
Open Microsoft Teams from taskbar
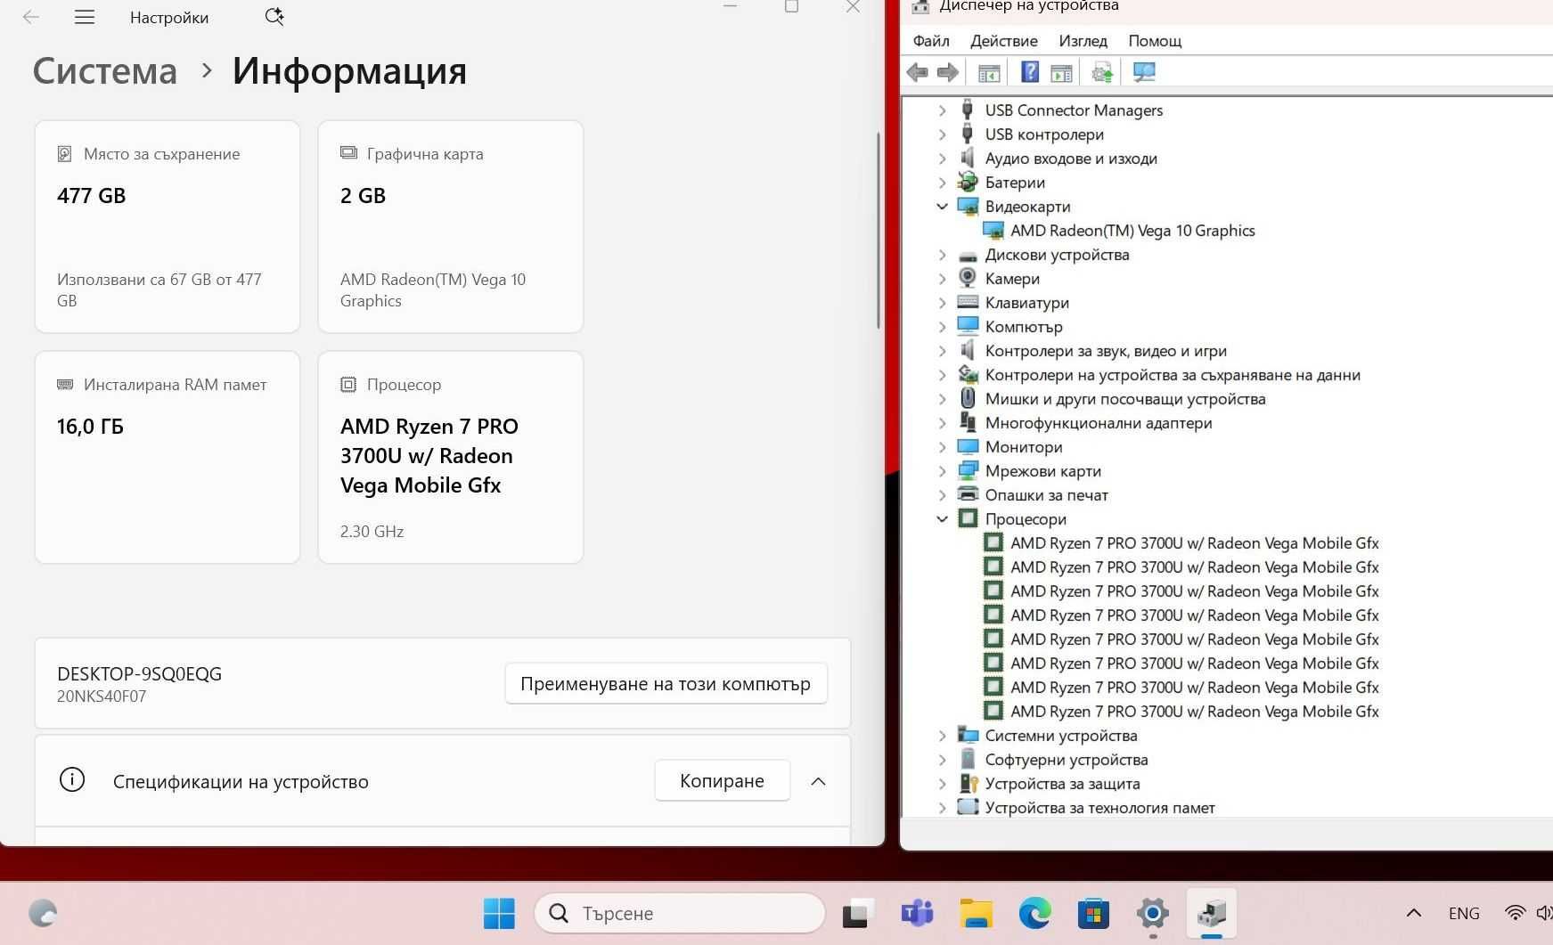pyautogui.click(x=916, y=913)
